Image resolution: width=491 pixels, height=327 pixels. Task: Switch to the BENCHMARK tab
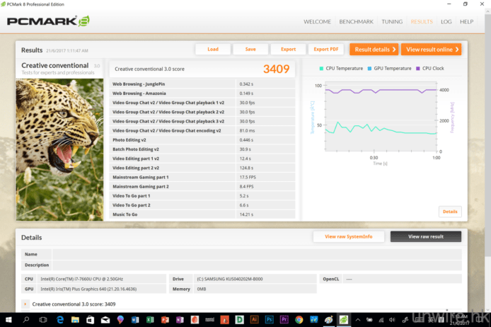356,22
